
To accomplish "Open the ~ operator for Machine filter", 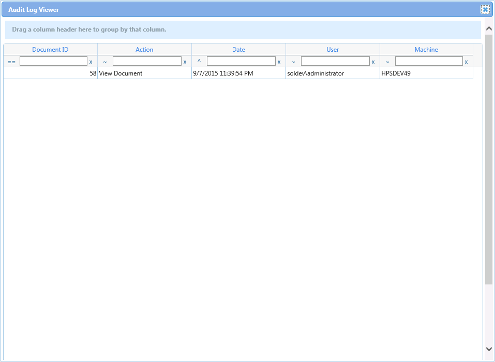I will (387, 62).
